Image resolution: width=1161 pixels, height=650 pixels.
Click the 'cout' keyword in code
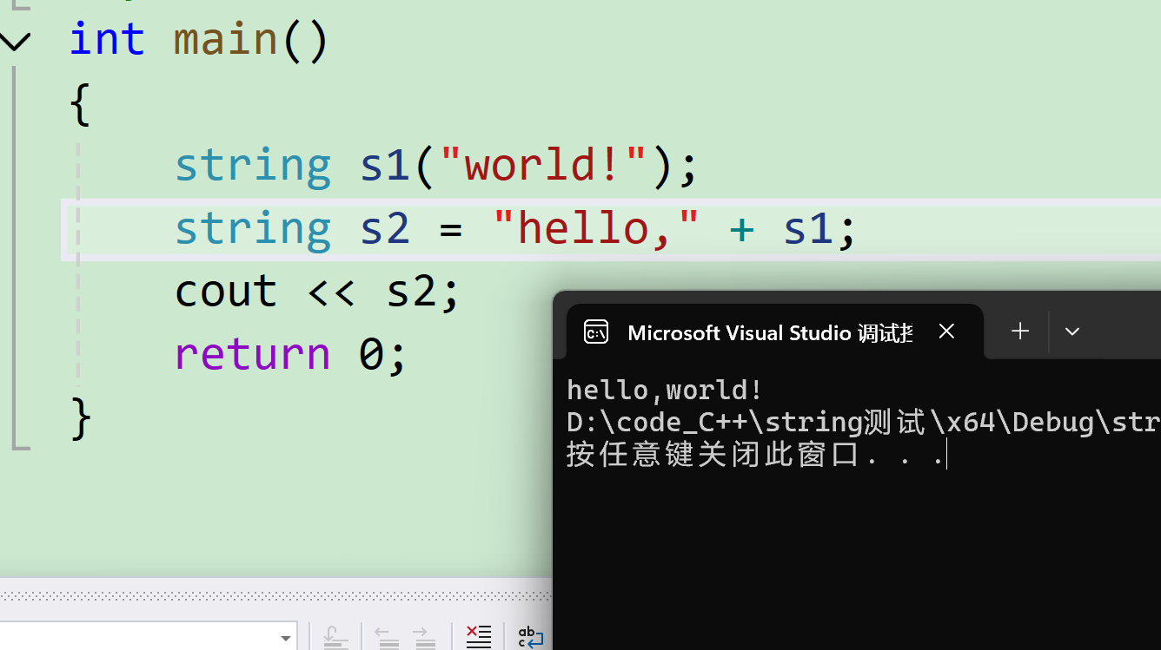[x=226, y=291]
